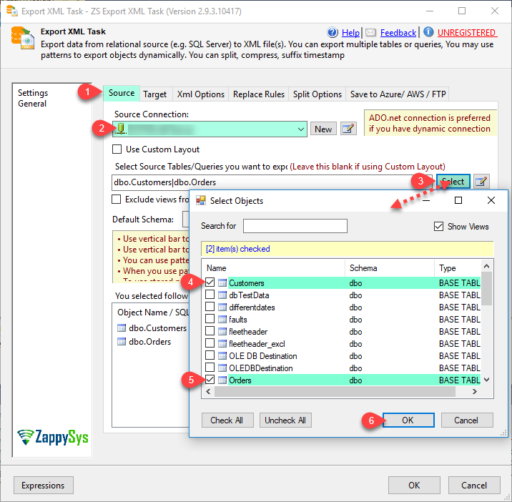Check the faults table checkbox
This screenshot has height=502, width=512.
pyautogui.click(x=210, y=319)
